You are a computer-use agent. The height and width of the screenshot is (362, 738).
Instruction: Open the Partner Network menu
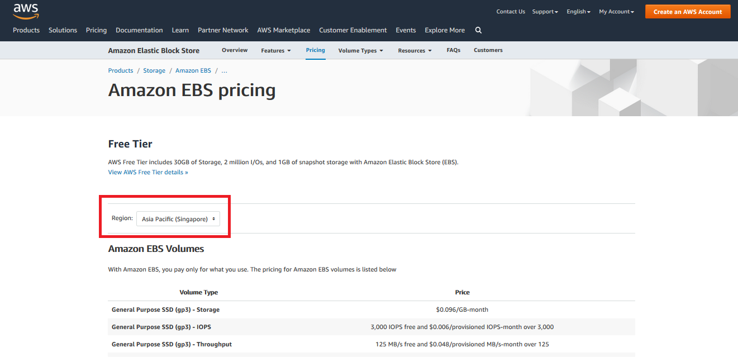(223, 30)
